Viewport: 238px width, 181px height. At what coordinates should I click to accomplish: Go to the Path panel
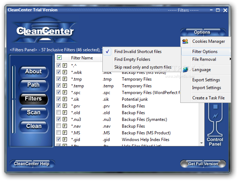(x=34, y=85)
